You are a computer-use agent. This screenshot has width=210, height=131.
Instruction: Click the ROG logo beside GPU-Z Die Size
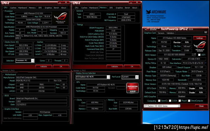(200, 46)
